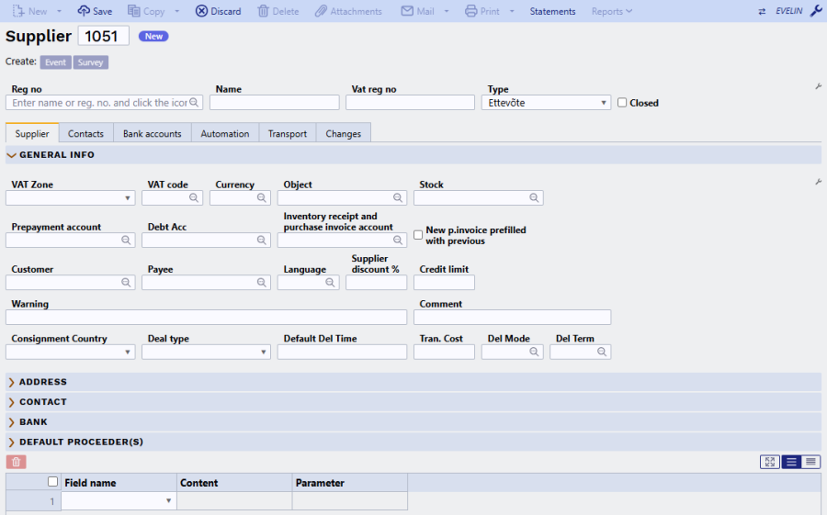The width and height of the screenshot is (827, 515).
Task: Click the small wrench beside Closed row
Action: pyautogui.click(x=818, y=86)
